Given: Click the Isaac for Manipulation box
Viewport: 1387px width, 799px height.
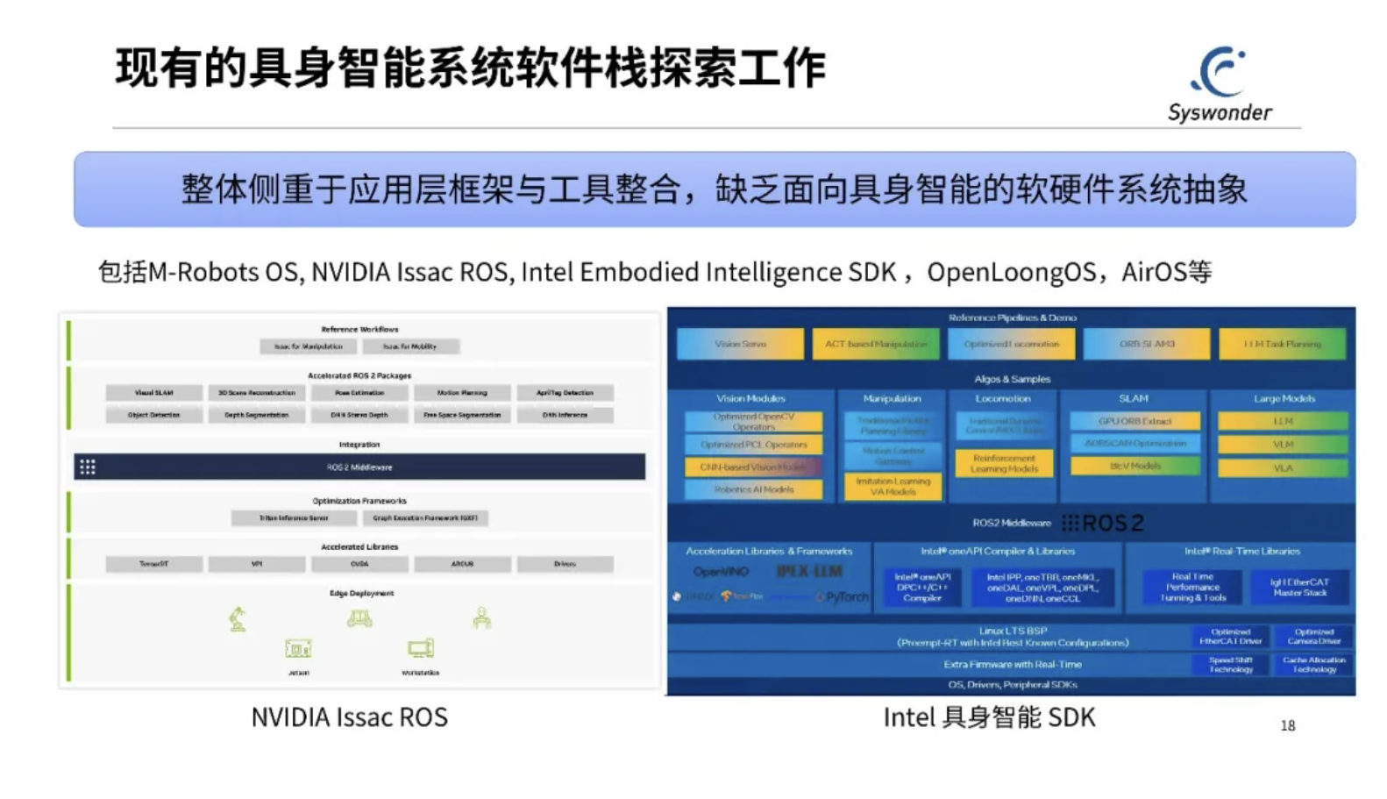Looking at the screenshot, I should 308,346.
